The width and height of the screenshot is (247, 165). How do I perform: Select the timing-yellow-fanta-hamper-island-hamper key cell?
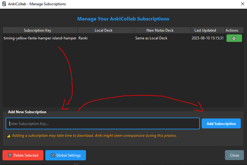click(x=40, y=38)
